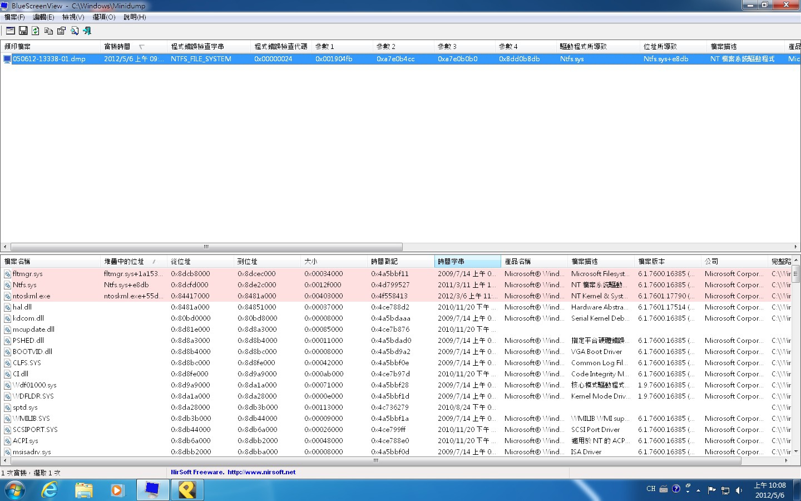The height and width of the screenshot is (501, 801).
Task: Open the 選項(O) menu
Action: pyautogui.click(x=103, y=17)
